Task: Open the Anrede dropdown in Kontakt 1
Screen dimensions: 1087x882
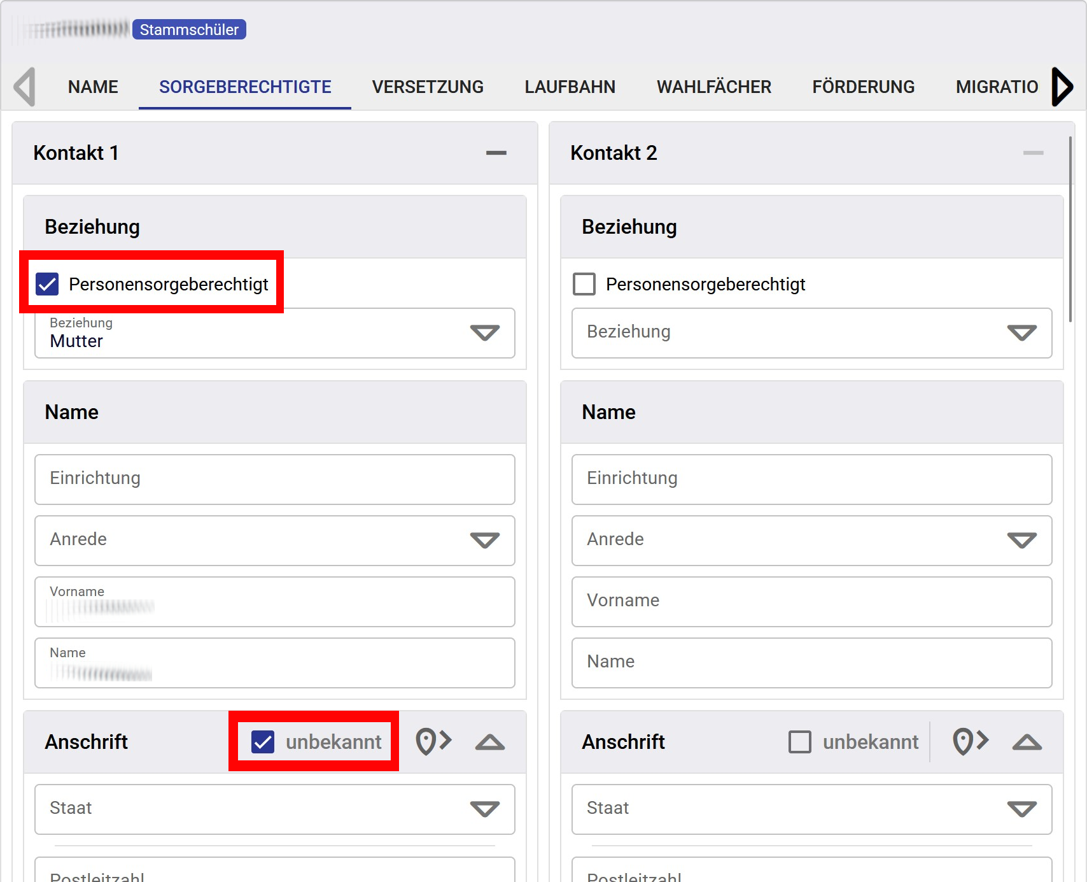Action: (x=275, y=540)
